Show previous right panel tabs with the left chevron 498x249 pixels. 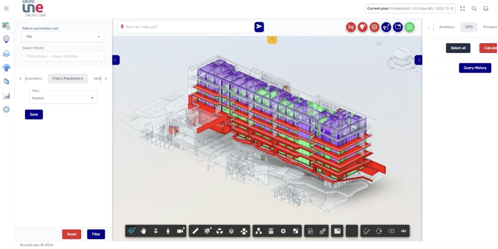[428, 27]
